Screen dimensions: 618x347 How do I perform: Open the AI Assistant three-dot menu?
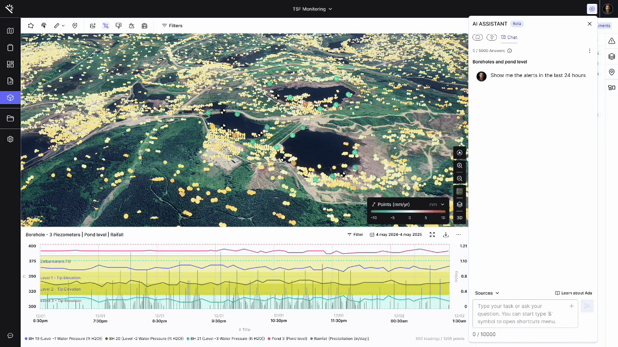click(x=590, y=51)
